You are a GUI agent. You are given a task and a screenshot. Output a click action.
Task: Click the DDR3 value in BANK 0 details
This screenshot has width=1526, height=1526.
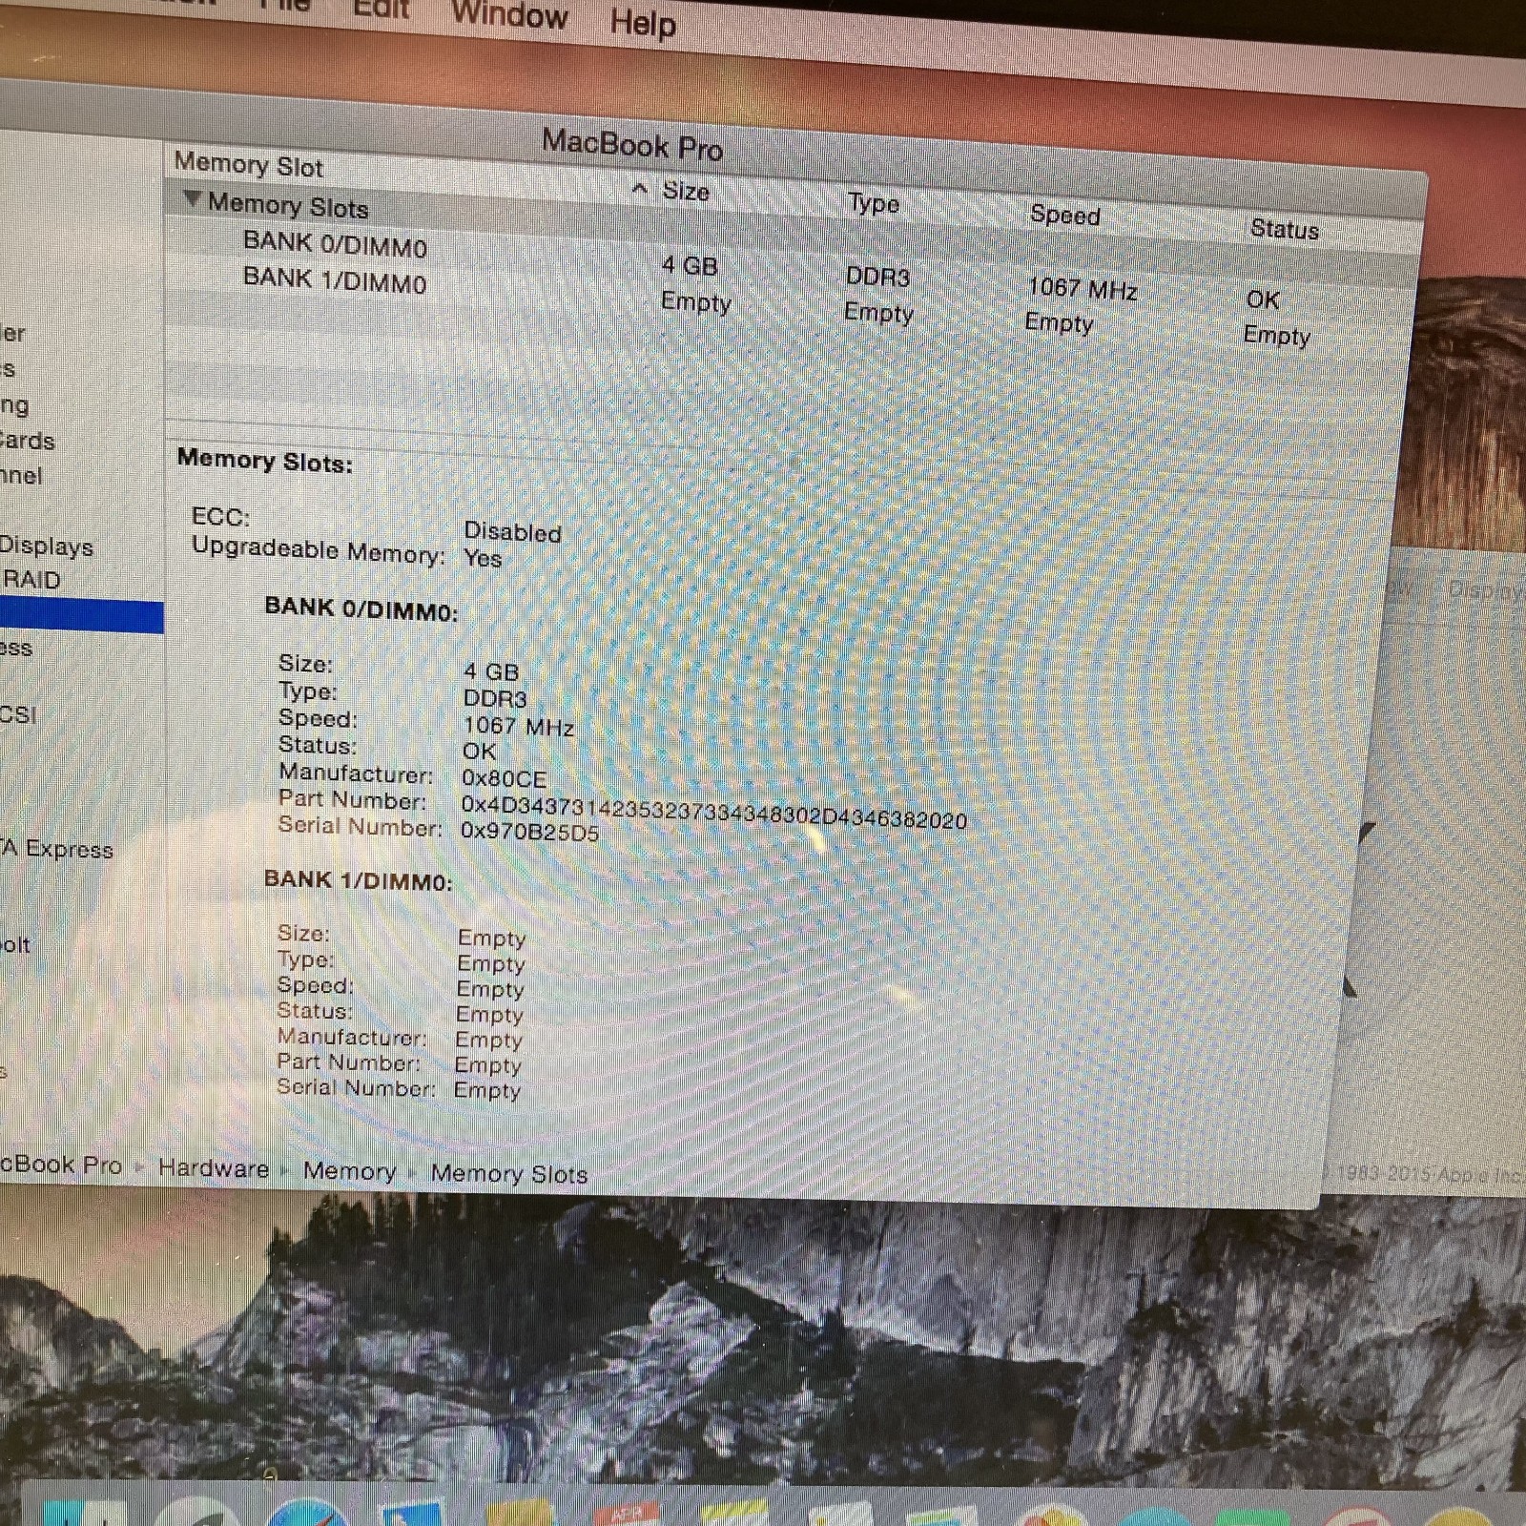495,699
